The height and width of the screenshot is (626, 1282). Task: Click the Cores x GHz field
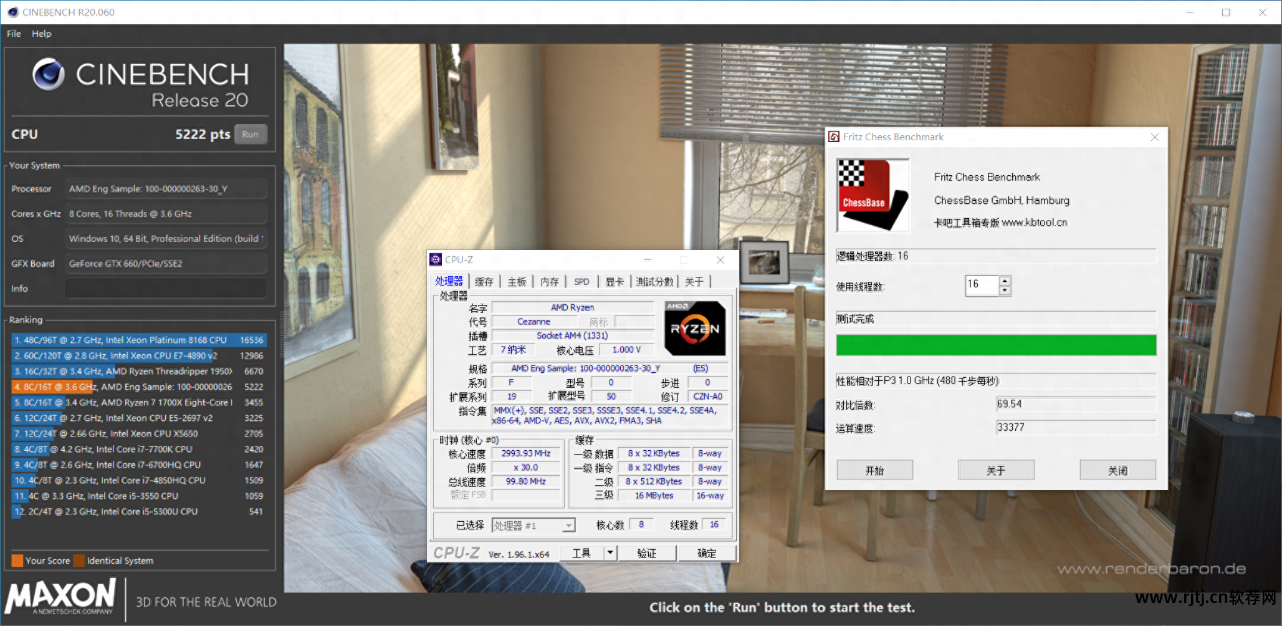point(166,213)
